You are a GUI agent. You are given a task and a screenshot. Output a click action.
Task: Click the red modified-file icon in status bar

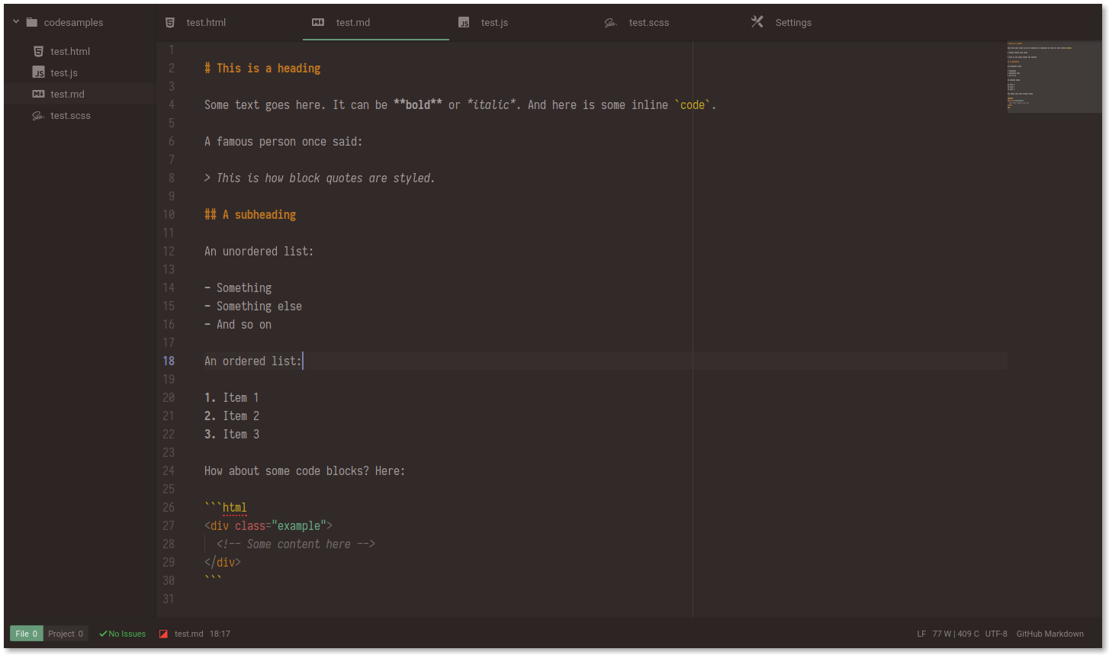[163, 634]
